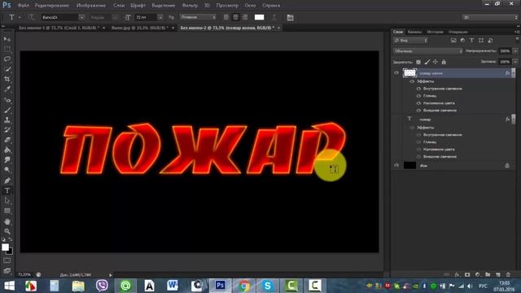Select the Eraser tool
Viewport: 521px width, 293px height.
point(7,140)
